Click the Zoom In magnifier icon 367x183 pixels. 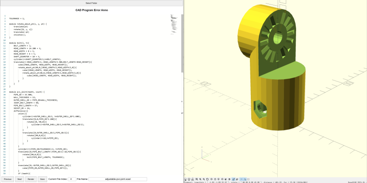pos(200,179)
